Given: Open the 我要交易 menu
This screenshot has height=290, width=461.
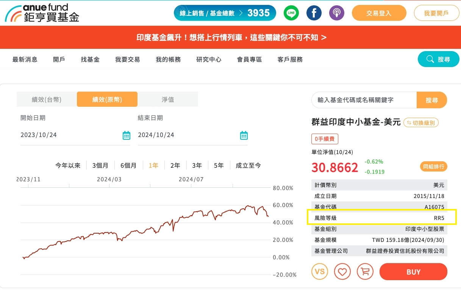Looking at the screenshot, I should pyautogui.click(x=128, y=59).
